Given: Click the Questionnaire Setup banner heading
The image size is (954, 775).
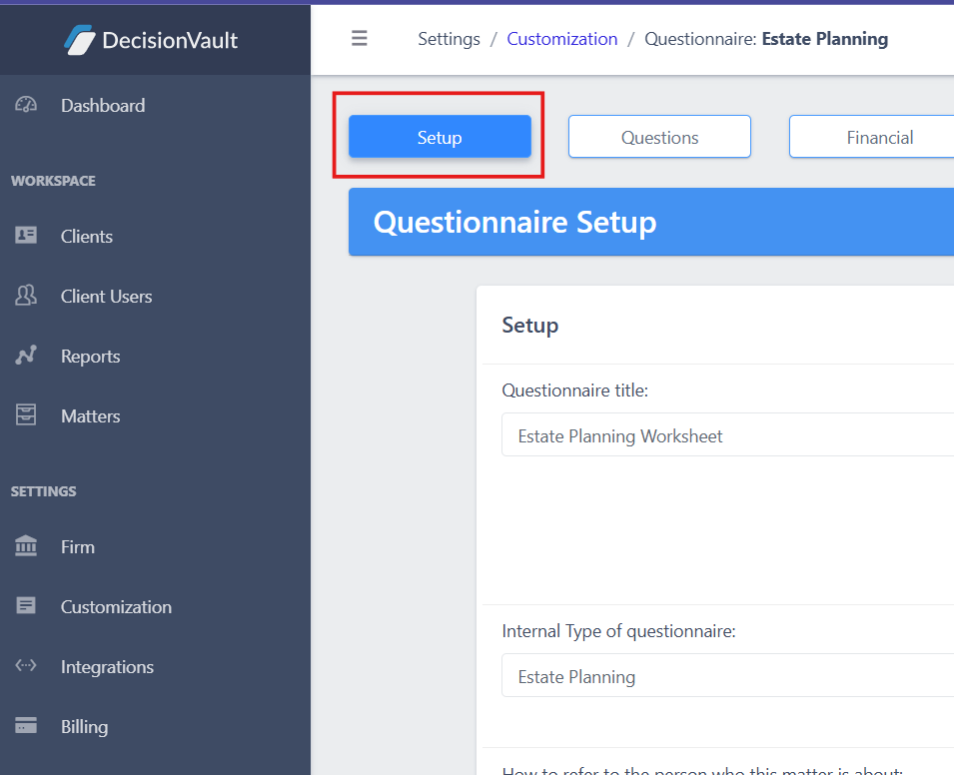Looking at the screenshot, I should (x=514, y=222).
